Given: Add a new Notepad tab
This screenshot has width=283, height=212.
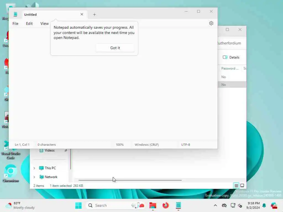Looking at the screenshot, I should tap(95, 14).
